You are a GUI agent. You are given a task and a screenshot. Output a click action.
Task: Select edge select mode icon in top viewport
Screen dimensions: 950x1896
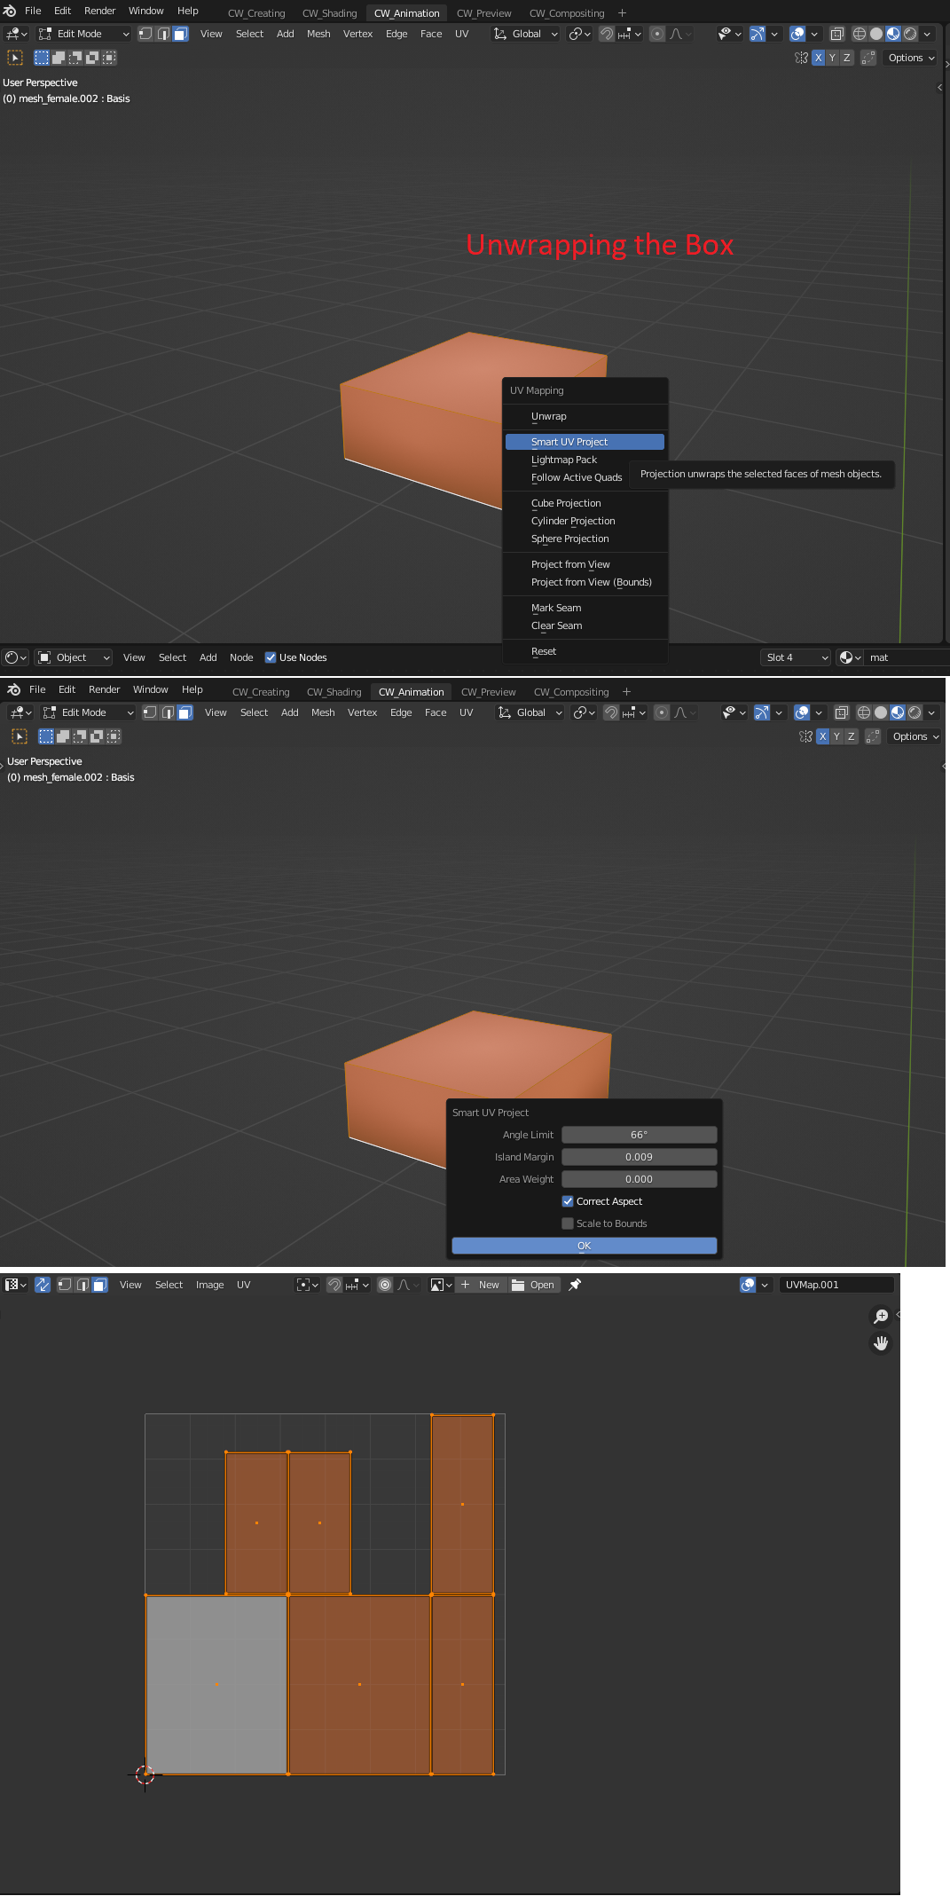(x=163, y=34)
